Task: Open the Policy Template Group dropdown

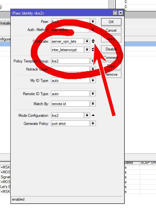Action: pyautogui.click(x=93, y=61)
